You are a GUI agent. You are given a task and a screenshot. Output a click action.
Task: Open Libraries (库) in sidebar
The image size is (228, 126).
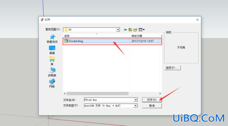coord(52,61)
